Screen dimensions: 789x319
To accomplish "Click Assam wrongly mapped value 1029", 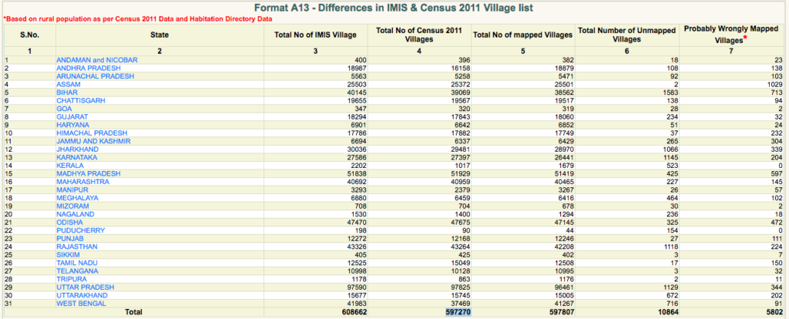I will coord(775,85).
